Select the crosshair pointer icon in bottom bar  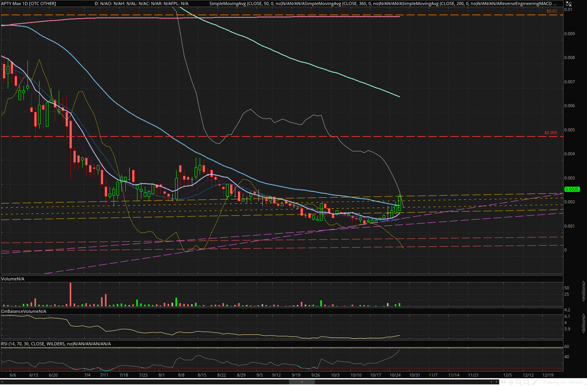click(511, 382)
